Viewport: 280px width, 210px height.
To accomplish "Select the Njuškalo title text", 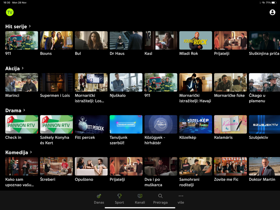I will tap(118, 95).
